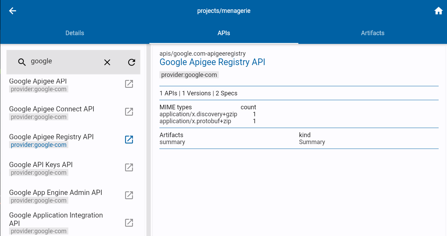Viewport: 447px width, 236px height.
Task: Click '1 APIs | 1 Versions | 2 Specs' text
Action: (198, 93)
